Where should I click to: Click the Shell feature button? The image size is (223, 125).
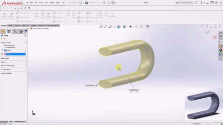point(81,22)
